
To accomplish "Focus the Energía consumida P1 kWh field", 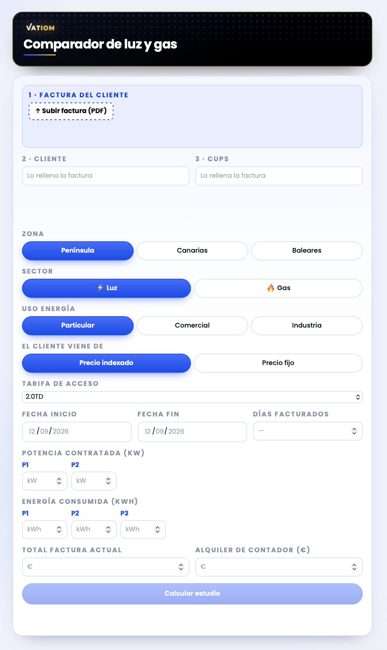I will pos(45,530).
